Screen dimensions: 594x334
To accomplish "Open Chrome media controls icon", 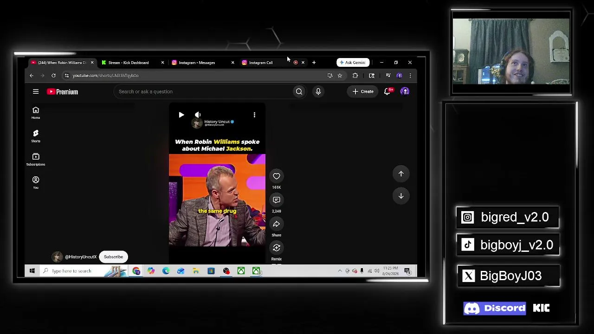I will click(x=388, y=76).
